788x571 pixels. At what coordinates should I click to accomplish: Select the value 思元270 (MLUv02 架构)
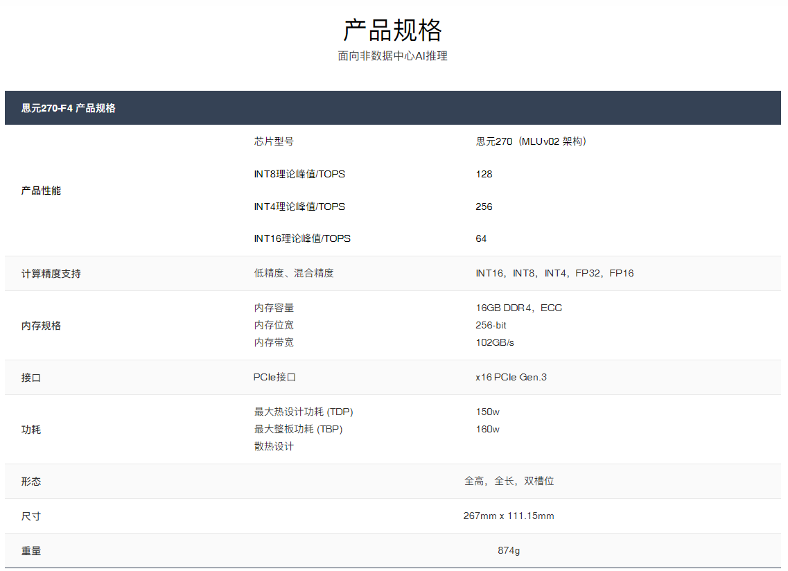coord(531,141)
